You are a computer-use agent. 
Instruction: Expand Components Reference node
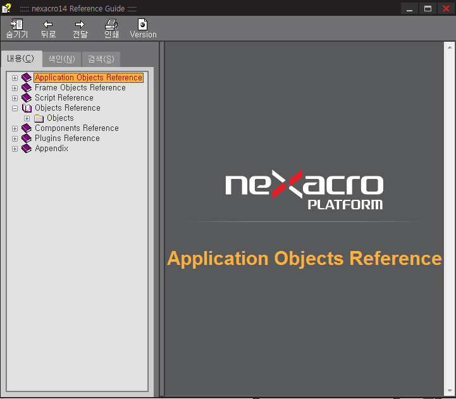[15, 128]
